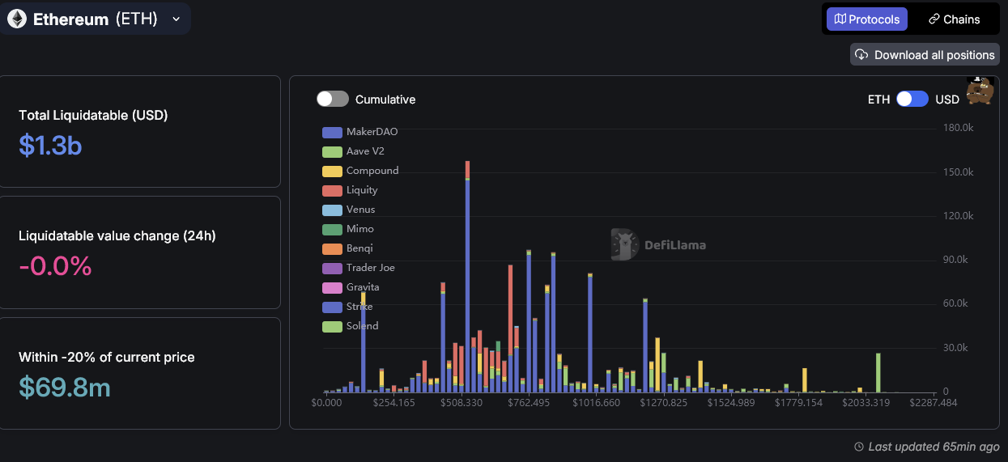Hide MakerDAO series via its legend swatch
This screenshot has height=462, width=1008.
pos(332,132)
